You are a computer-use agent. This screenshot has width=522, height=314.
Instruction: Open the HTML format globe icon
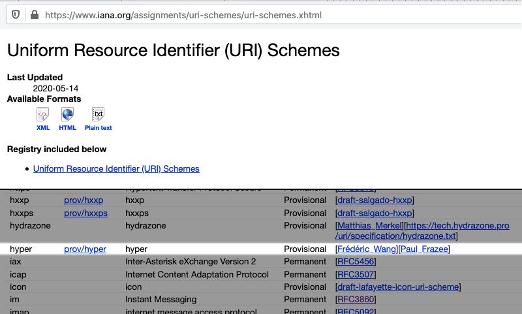(x=67, y=115)
